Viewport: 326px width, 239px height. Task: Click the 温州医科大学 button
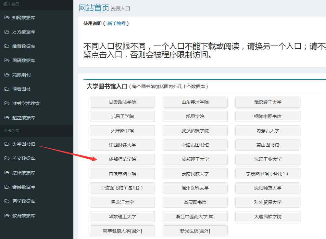coord(195,188)
